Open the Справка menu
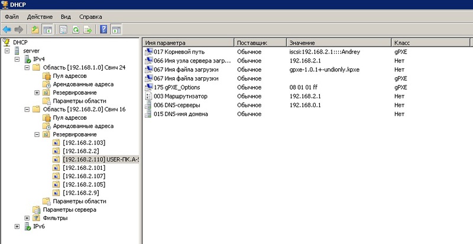 [x=90, y=17]
